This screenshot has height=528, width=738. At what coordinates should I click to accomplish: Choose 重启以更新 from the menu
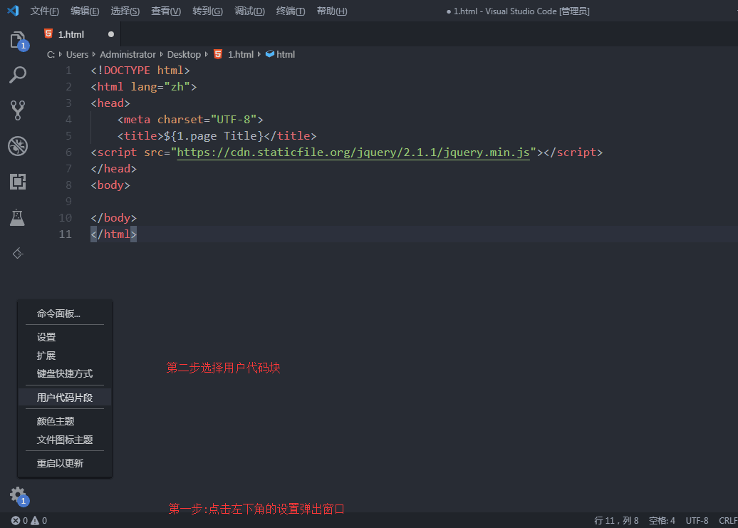click(x=65, y=464)
